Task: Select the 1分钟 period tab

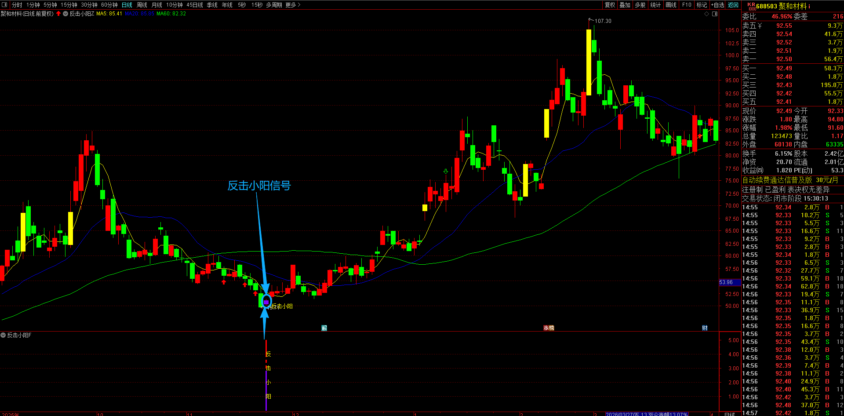Action: click(x=33, y=5)
